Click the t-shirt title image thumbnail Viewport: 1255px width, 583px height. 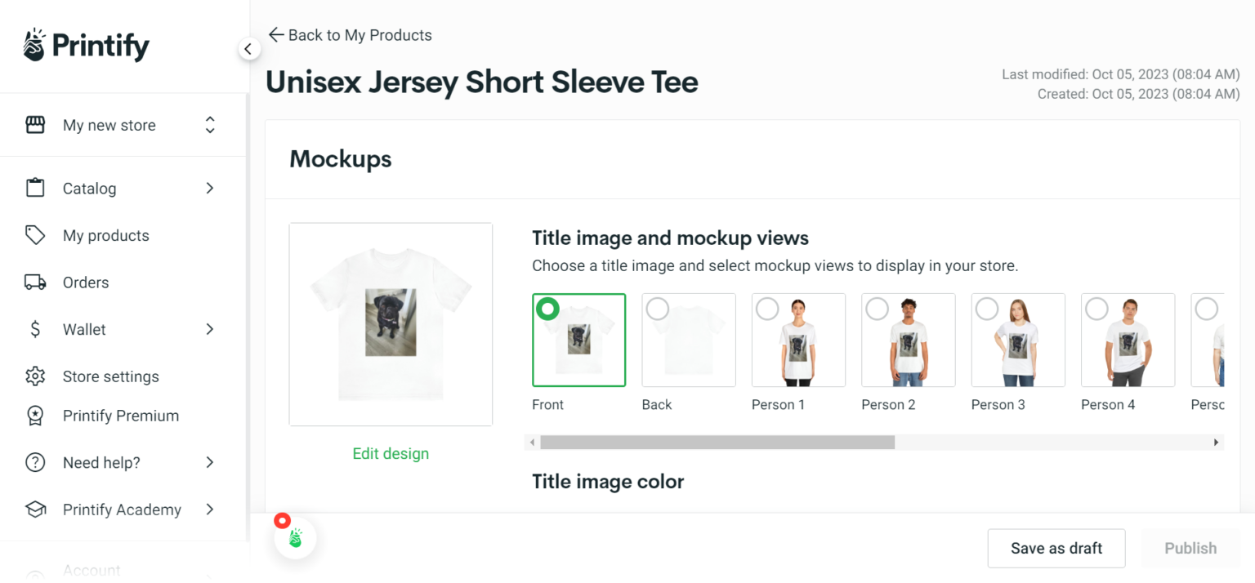pos(391,323)
